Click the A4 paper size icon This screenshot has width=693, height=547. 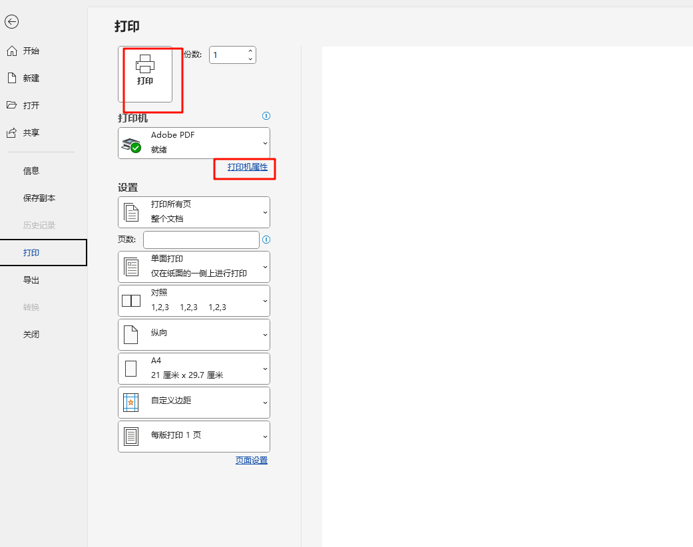click(x=131, y=369)
